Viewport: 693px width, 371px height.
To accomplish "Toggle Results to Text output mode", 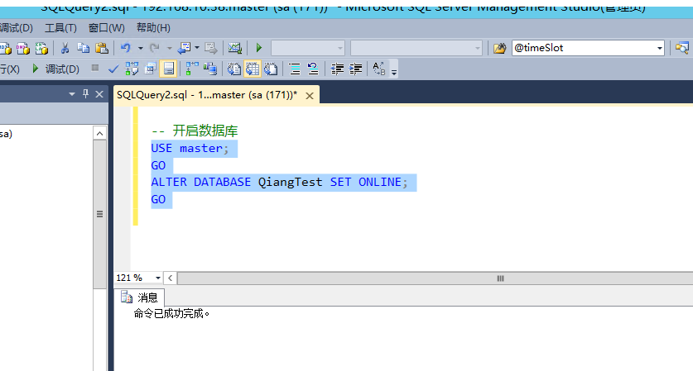I will 233,69.
